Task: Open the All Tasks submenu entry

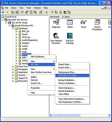Action: click(x=41, y=64)
